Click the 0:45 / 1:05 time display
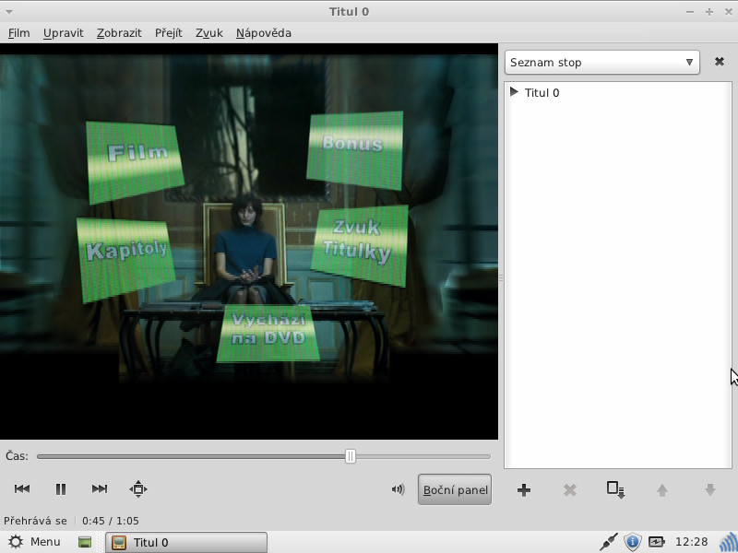 click(111, 521)
